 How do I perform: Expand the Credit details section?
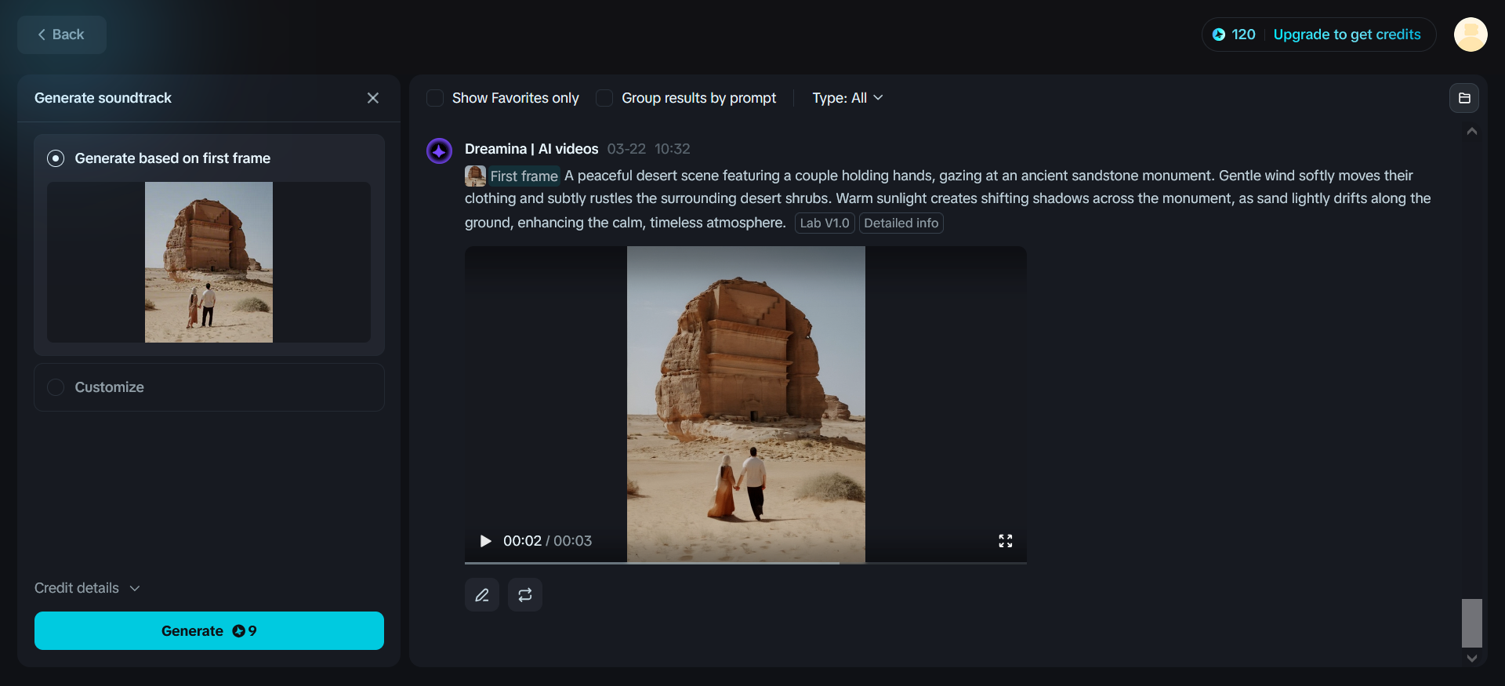87,588
